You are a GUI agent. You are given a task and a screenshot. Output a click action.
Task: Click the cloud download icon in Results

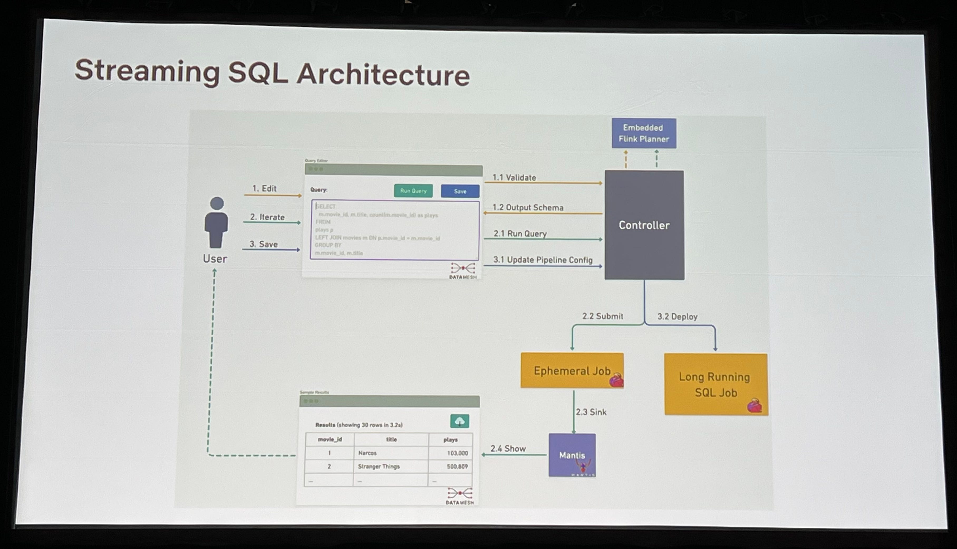tap(459, 421)
